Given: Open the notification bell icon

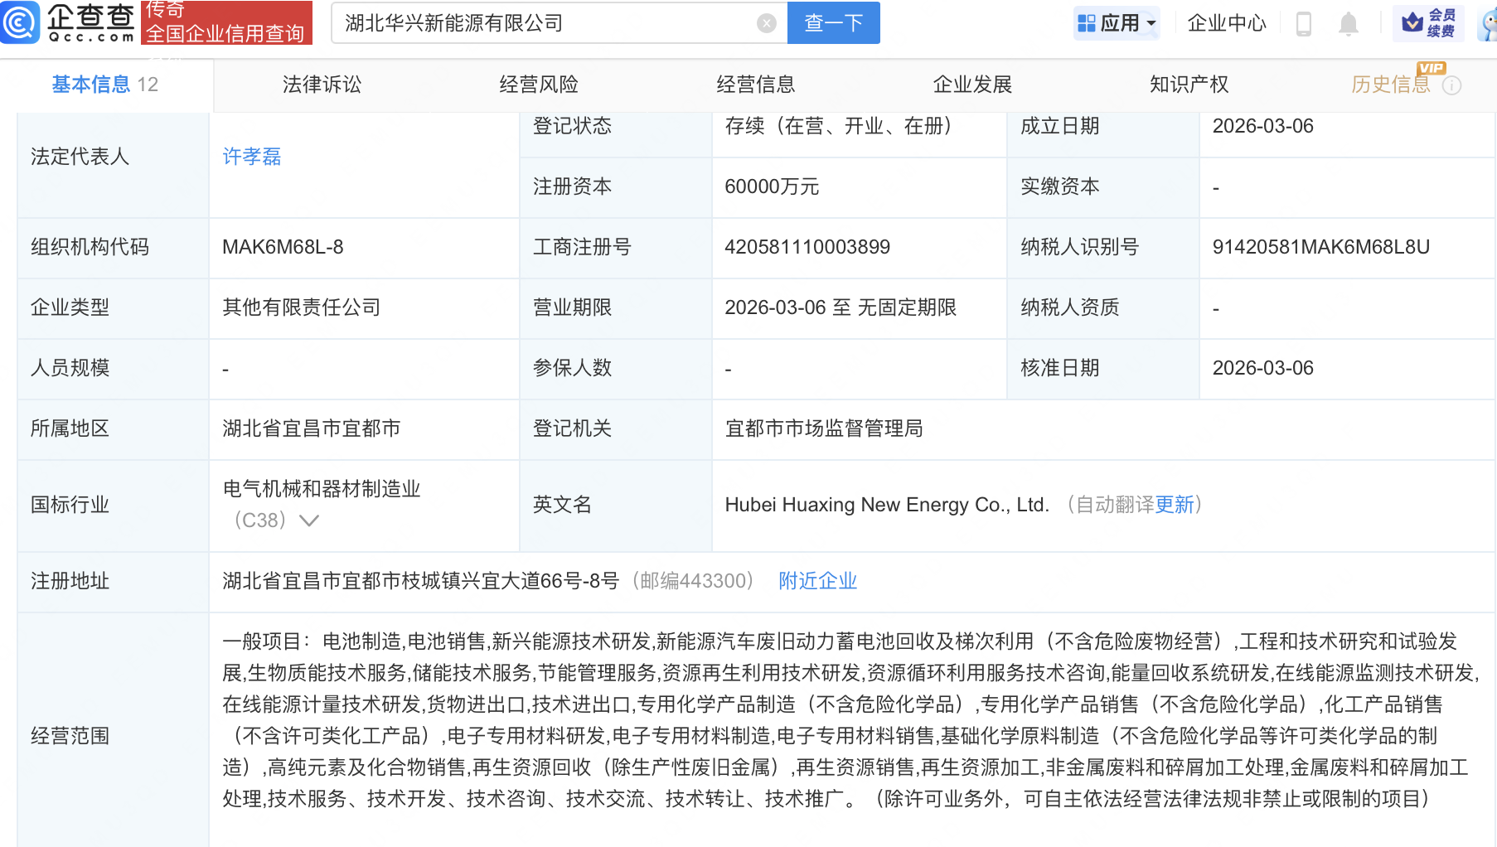Looking at the screenshot, I should point(1348,24).
